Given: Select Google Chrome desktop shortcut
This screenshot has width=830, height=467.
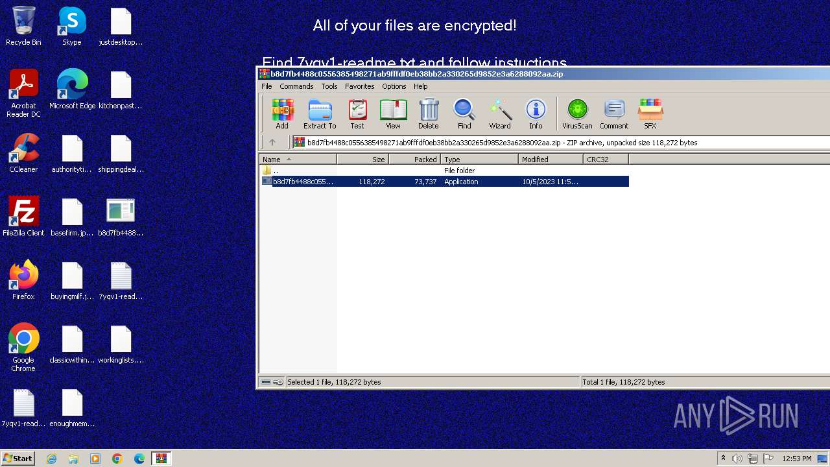Looking at the screenshot, I should point(23,348).
